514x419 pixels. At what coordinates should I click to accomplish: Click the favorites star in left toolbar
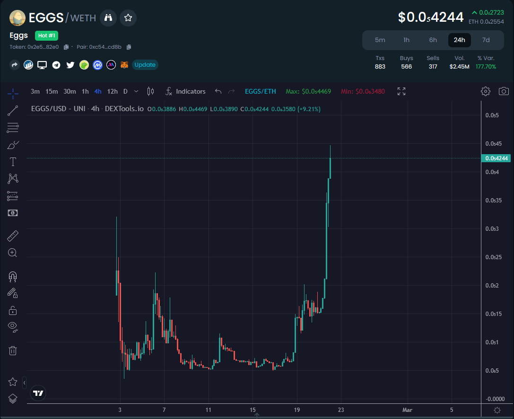[13, 382]
